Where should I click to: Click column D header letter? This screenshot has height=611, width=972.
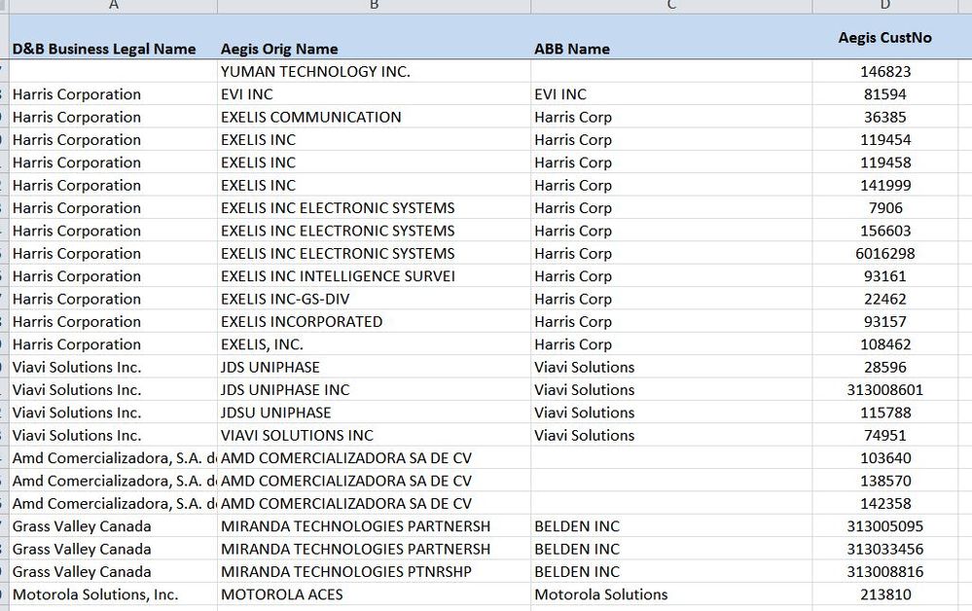tap(884, 6)
